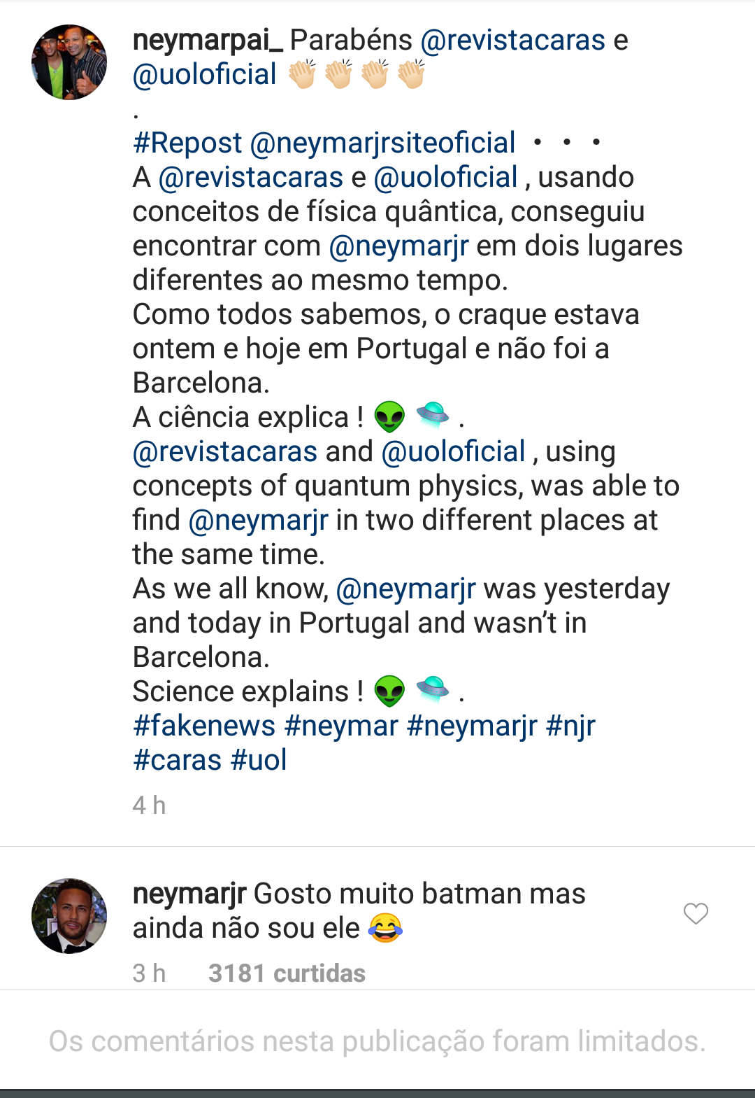This screenshot has height=1098, width=755.
Task: Open @neymarjrsiteoficial mention
Action: tap(382, 143)
